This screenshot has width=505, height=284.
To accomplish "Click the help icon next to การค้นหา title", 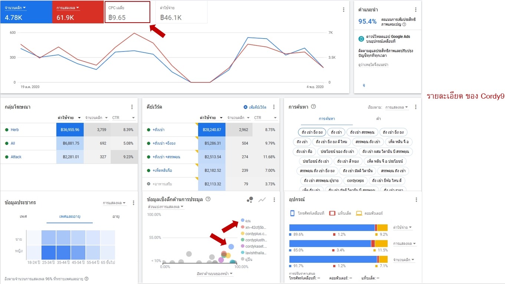I will (313, 107).
